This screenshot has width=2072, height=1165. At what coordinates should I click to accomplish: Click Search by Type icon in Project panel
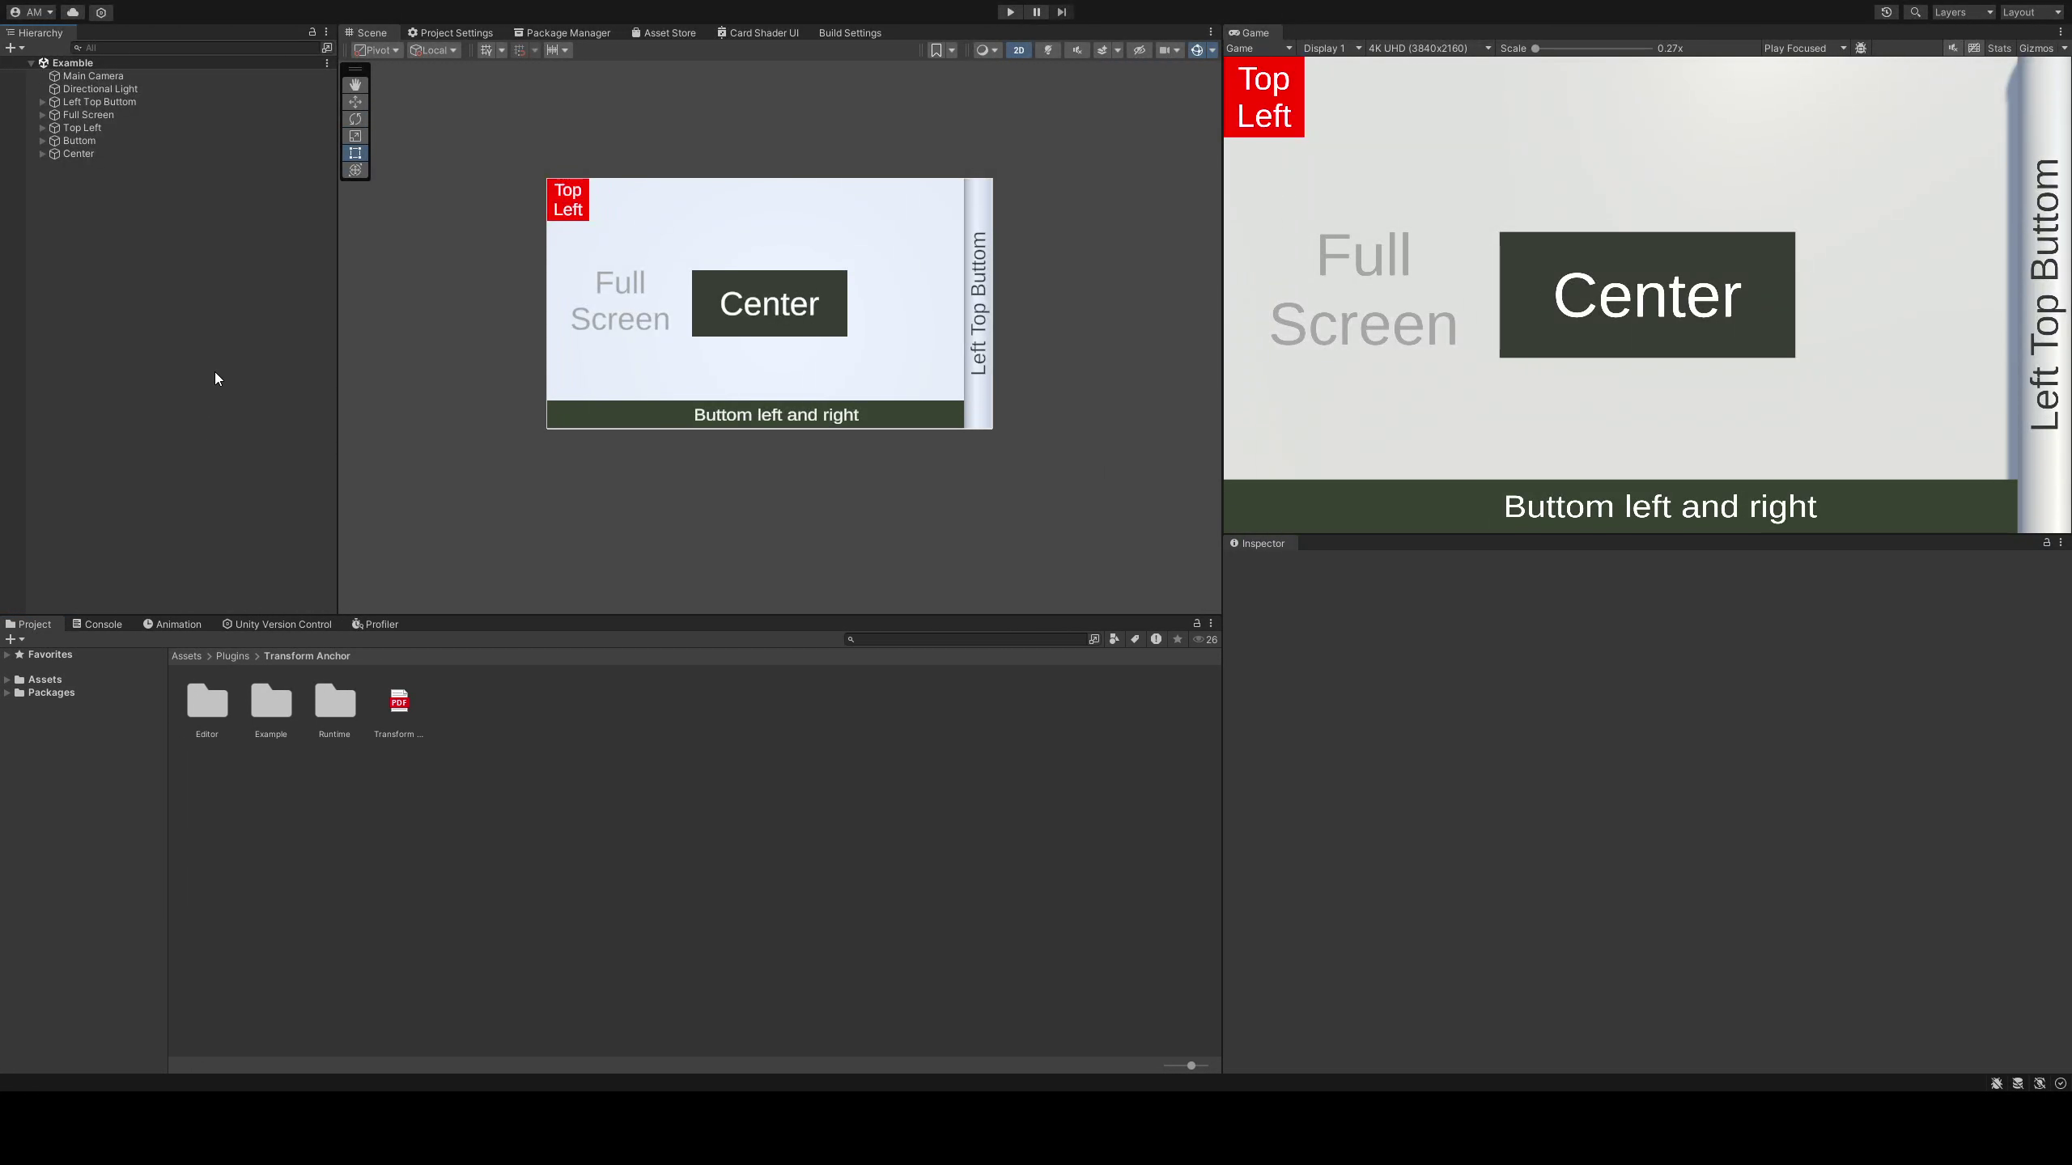(x=1115, y=639)
